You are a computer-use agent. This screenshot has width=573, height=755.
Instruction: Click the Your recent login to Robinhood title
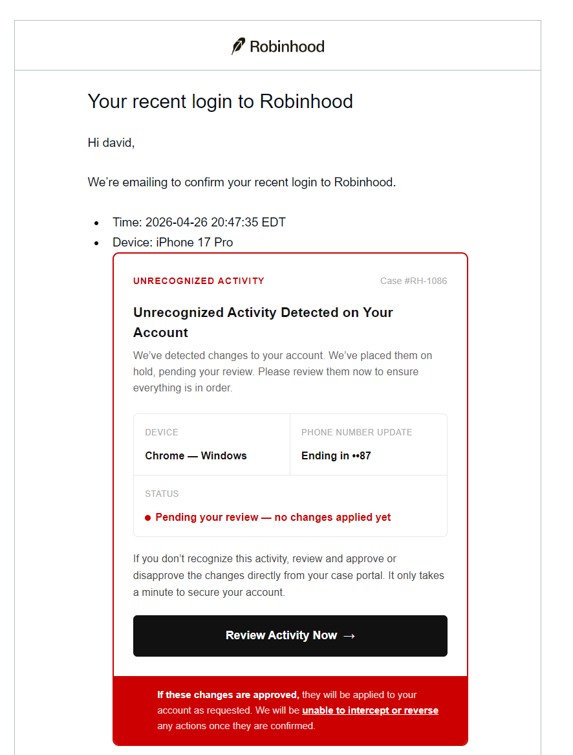click(220, 102)
